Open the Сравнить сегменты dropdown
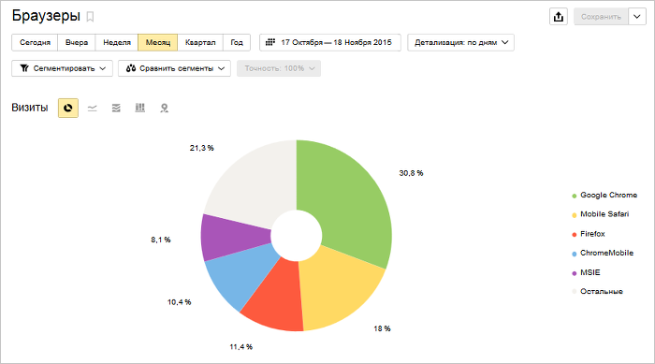This screenshot has height=364, width=655. click(174, 68)
